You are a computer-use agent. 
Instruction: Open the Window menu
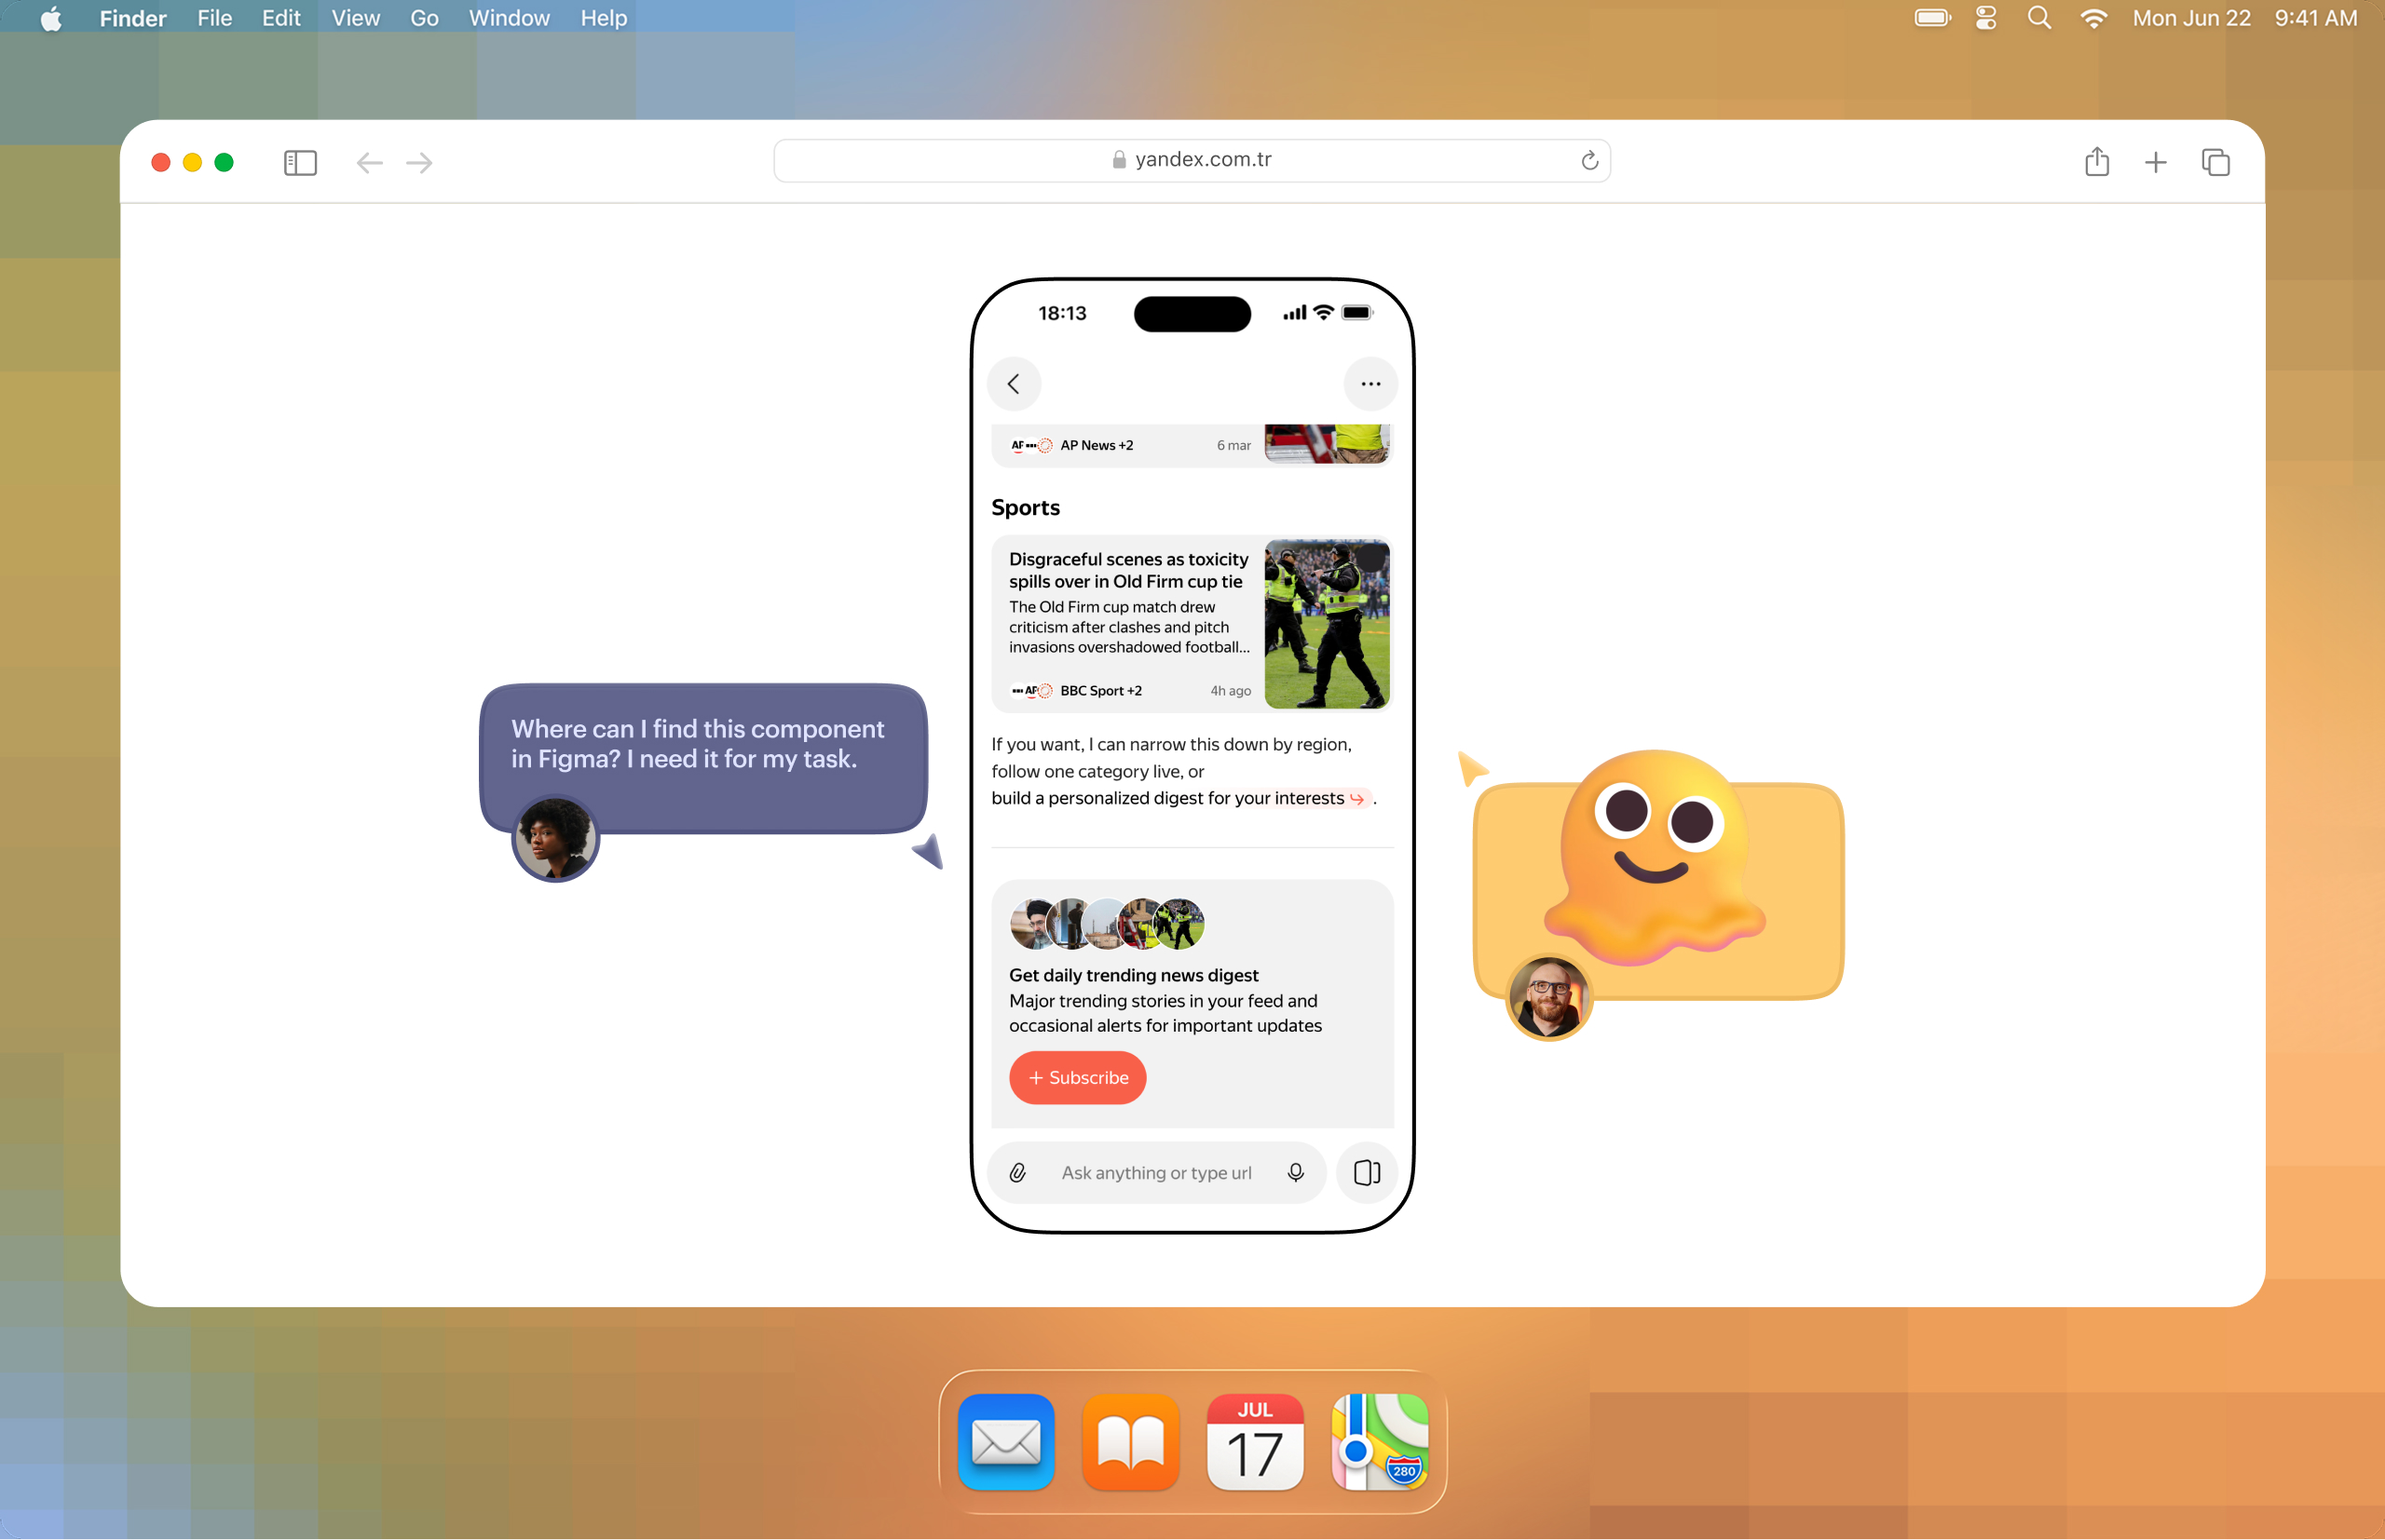pos(509,18)
